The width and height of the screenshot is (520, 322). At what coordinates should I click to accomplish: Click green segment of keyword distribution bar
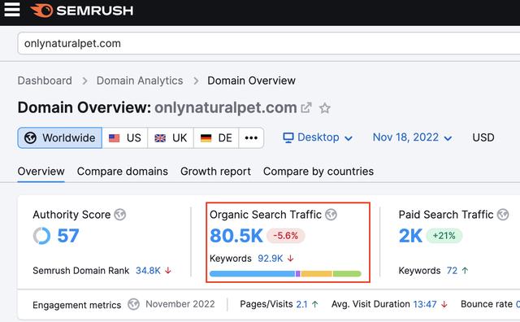point(347,274)
